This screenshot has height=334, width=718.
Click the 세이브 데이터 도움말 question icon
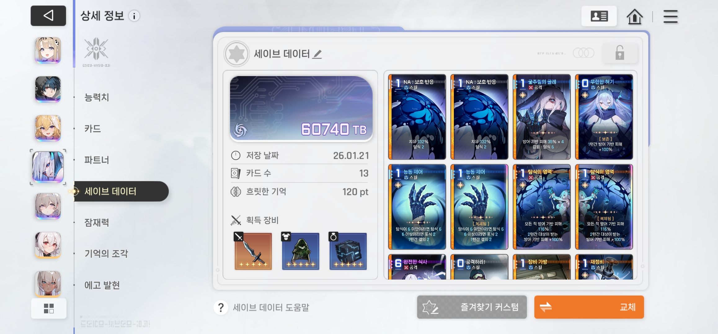pos(221,307)
